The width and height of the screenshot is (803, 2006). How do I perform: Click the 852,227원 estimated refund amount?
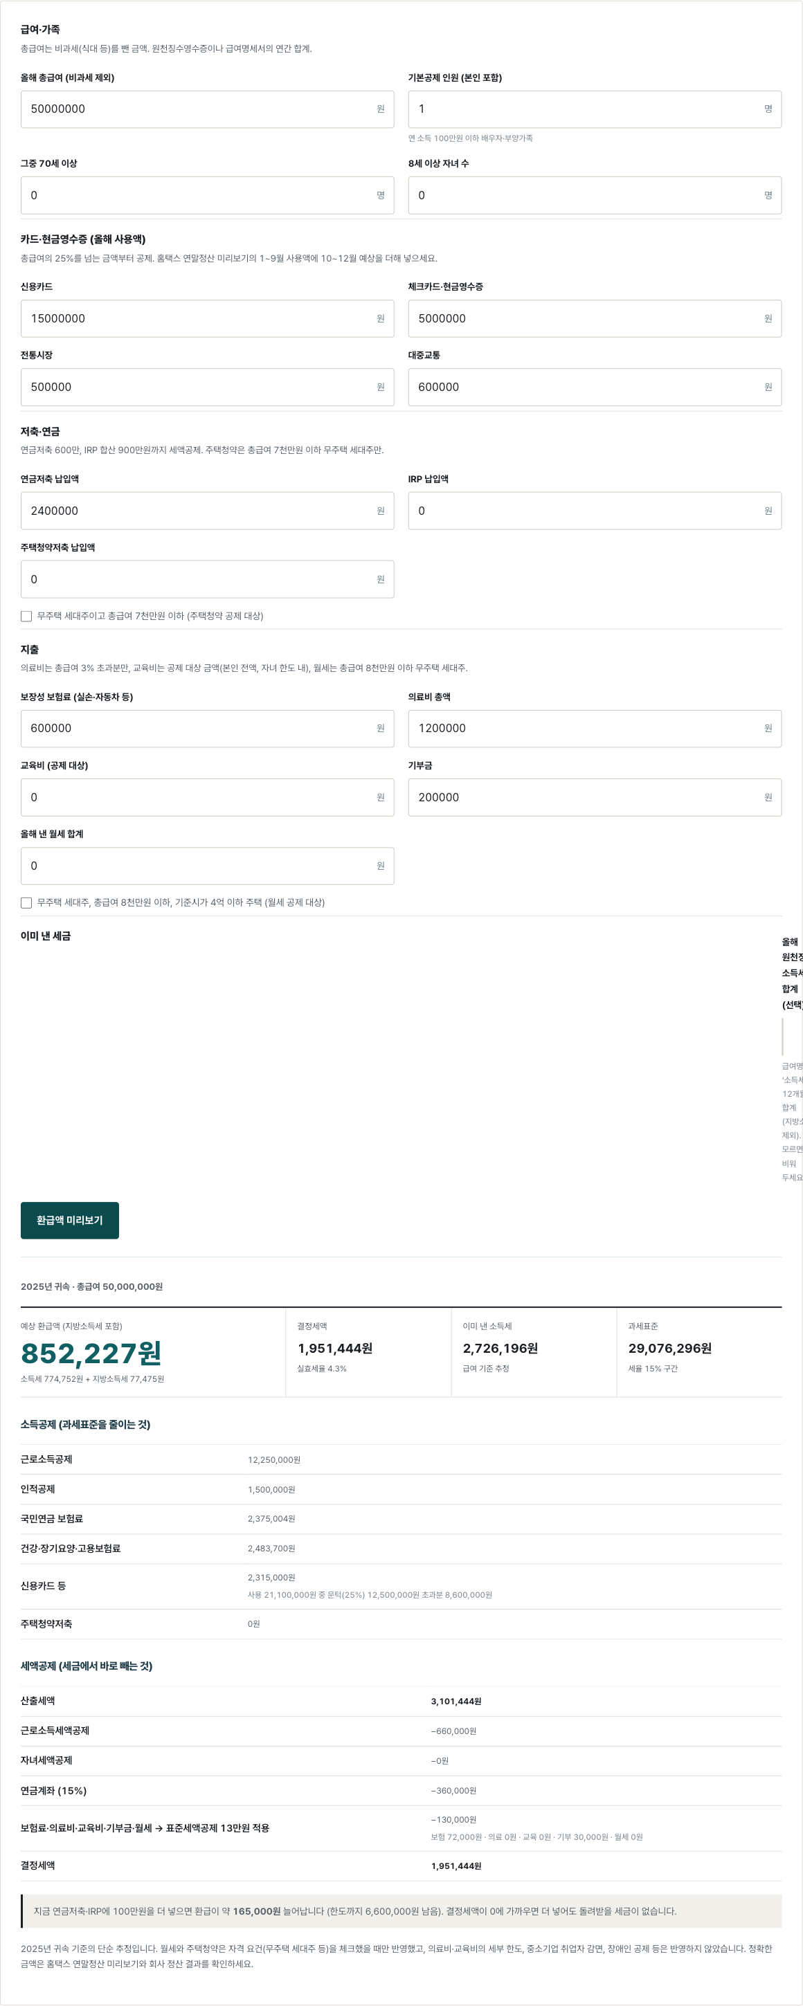tap(91, 1353)
